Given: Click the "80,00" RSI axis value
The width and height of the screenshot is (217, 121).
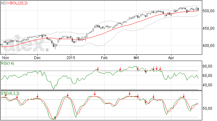Looking at the screenshot, I should coord(208,66).
